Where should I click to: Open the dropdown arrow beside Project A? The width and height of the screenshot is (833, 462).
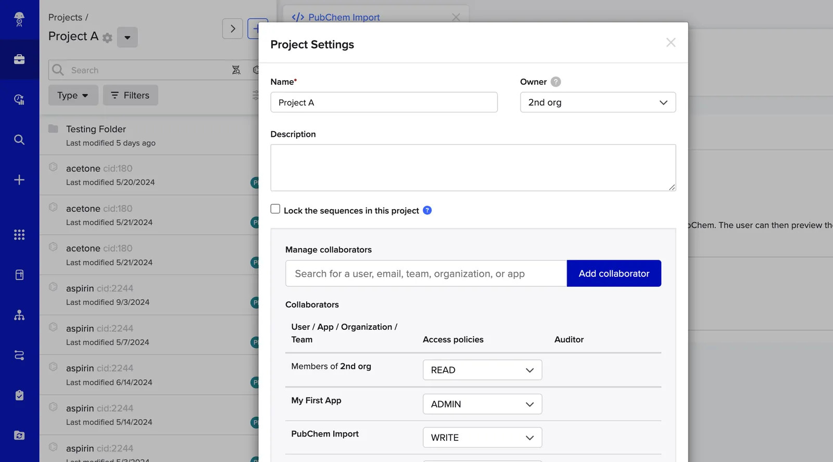pos(127,37)
